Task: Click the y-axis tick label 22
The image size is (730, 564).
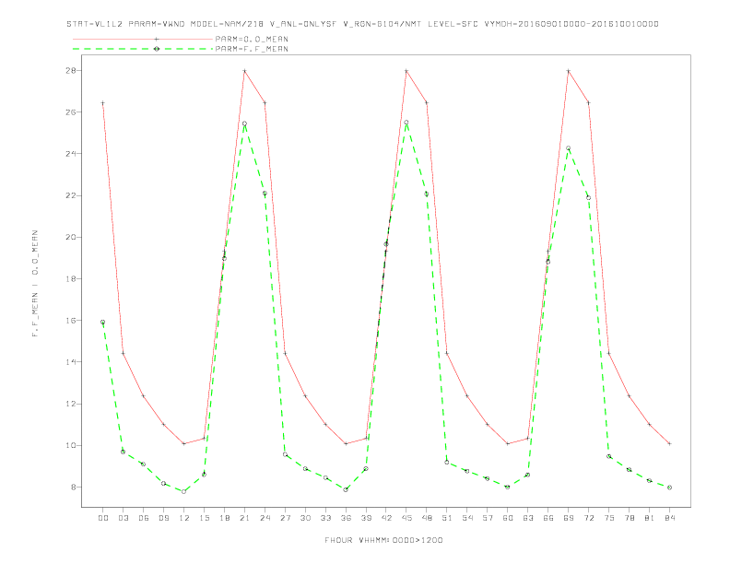Action: (x=71, y=195)
